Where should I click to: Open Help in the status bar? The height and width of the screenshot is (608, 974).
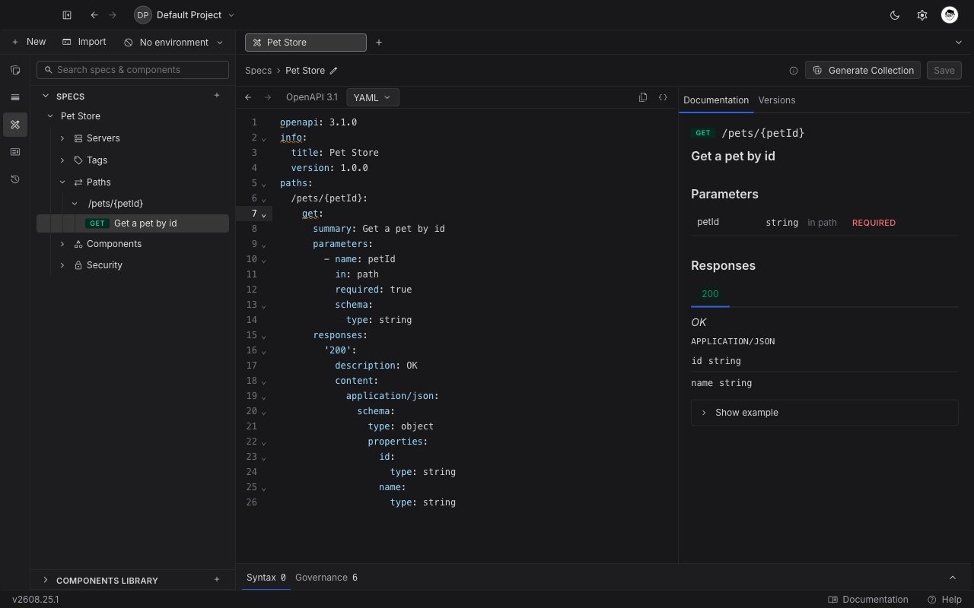point(944,600)
